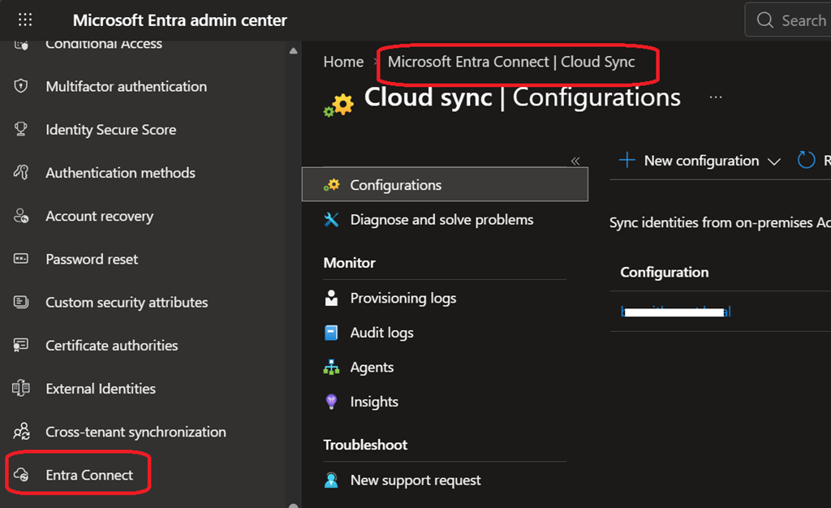Viewport: 831px width, 508px height.
Task: Collapse the resource menu with double chevron
Action: tap(575, 161)
